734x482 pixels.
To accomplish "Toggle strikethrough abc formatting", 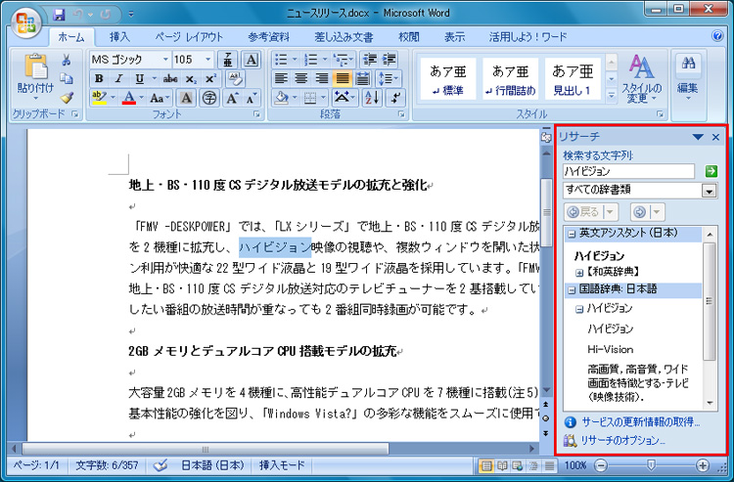I will click(170, 78).
